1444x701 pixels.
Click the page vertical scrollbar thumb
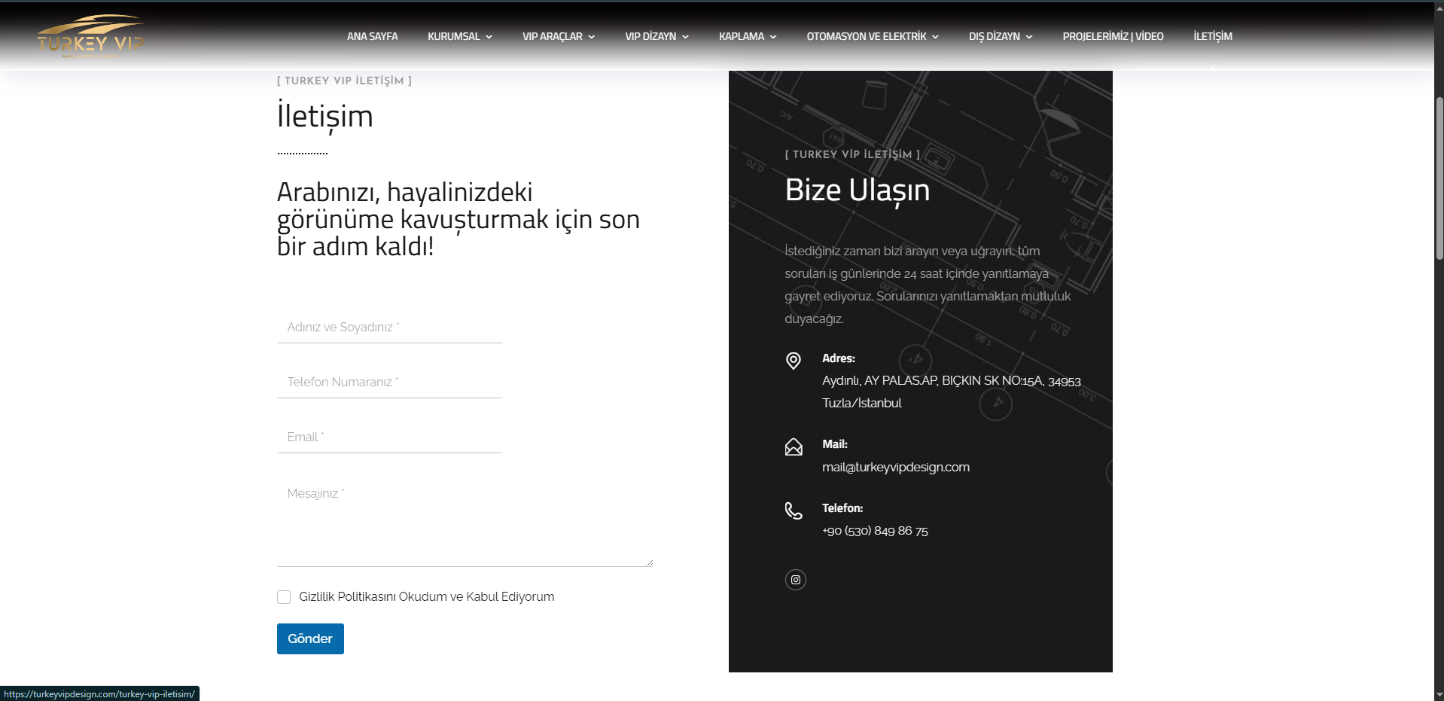coord(1439,178)
